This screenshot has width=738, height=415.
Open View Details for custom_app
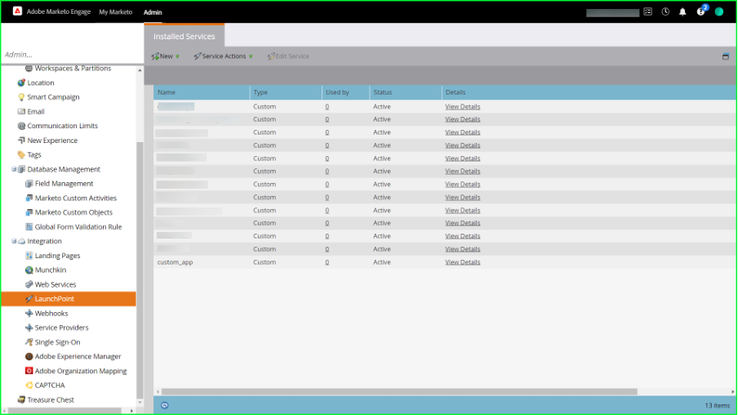click(x=463, y=262)
